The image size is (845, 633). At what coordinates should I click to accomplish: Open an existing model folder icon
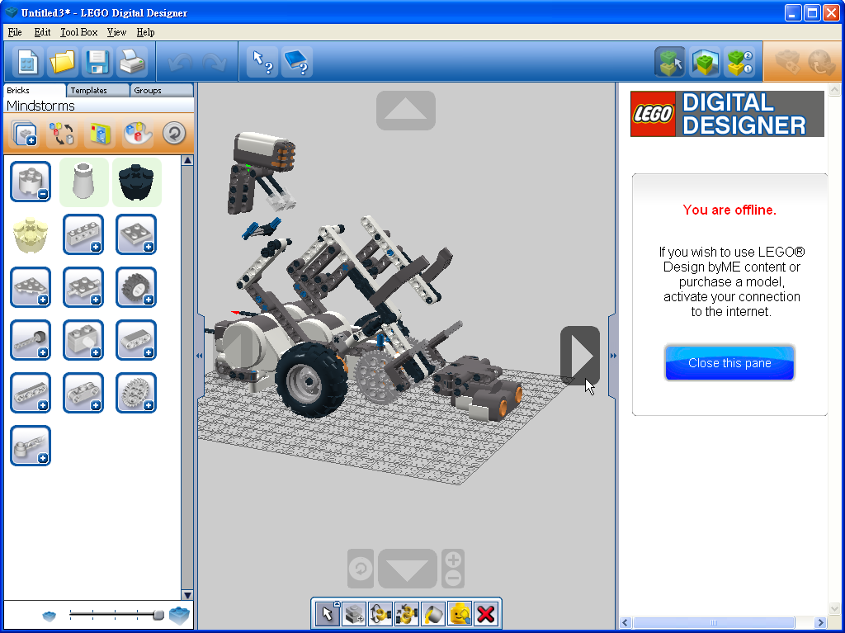tap(63, 62)
